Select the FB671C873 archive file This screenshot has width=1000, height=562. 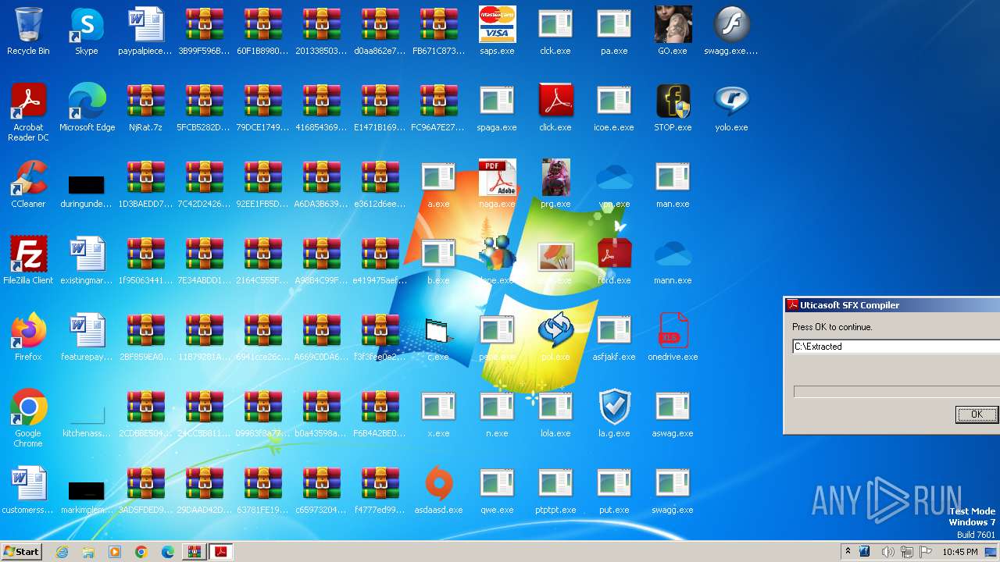coord(438,24)
